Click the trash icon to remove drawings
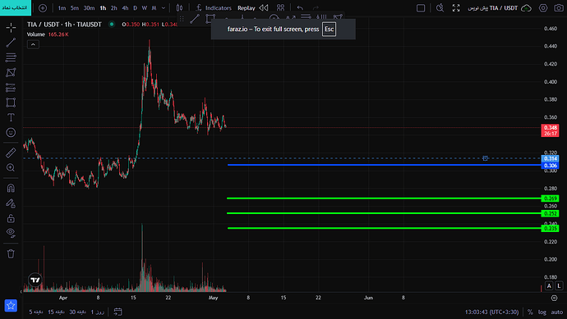This screenshot has height=319, width=567. (x=11, y=253)
